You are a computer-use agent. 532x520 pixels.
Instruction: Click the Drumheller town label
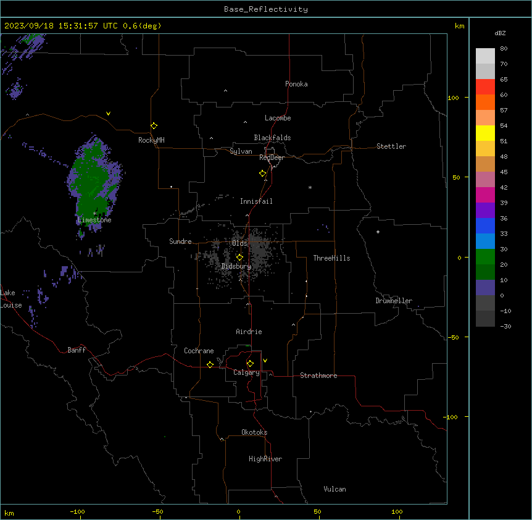394,301
